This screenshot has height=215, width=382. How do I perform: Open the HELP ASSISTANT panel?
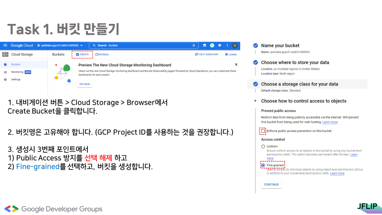coord(207,54)
